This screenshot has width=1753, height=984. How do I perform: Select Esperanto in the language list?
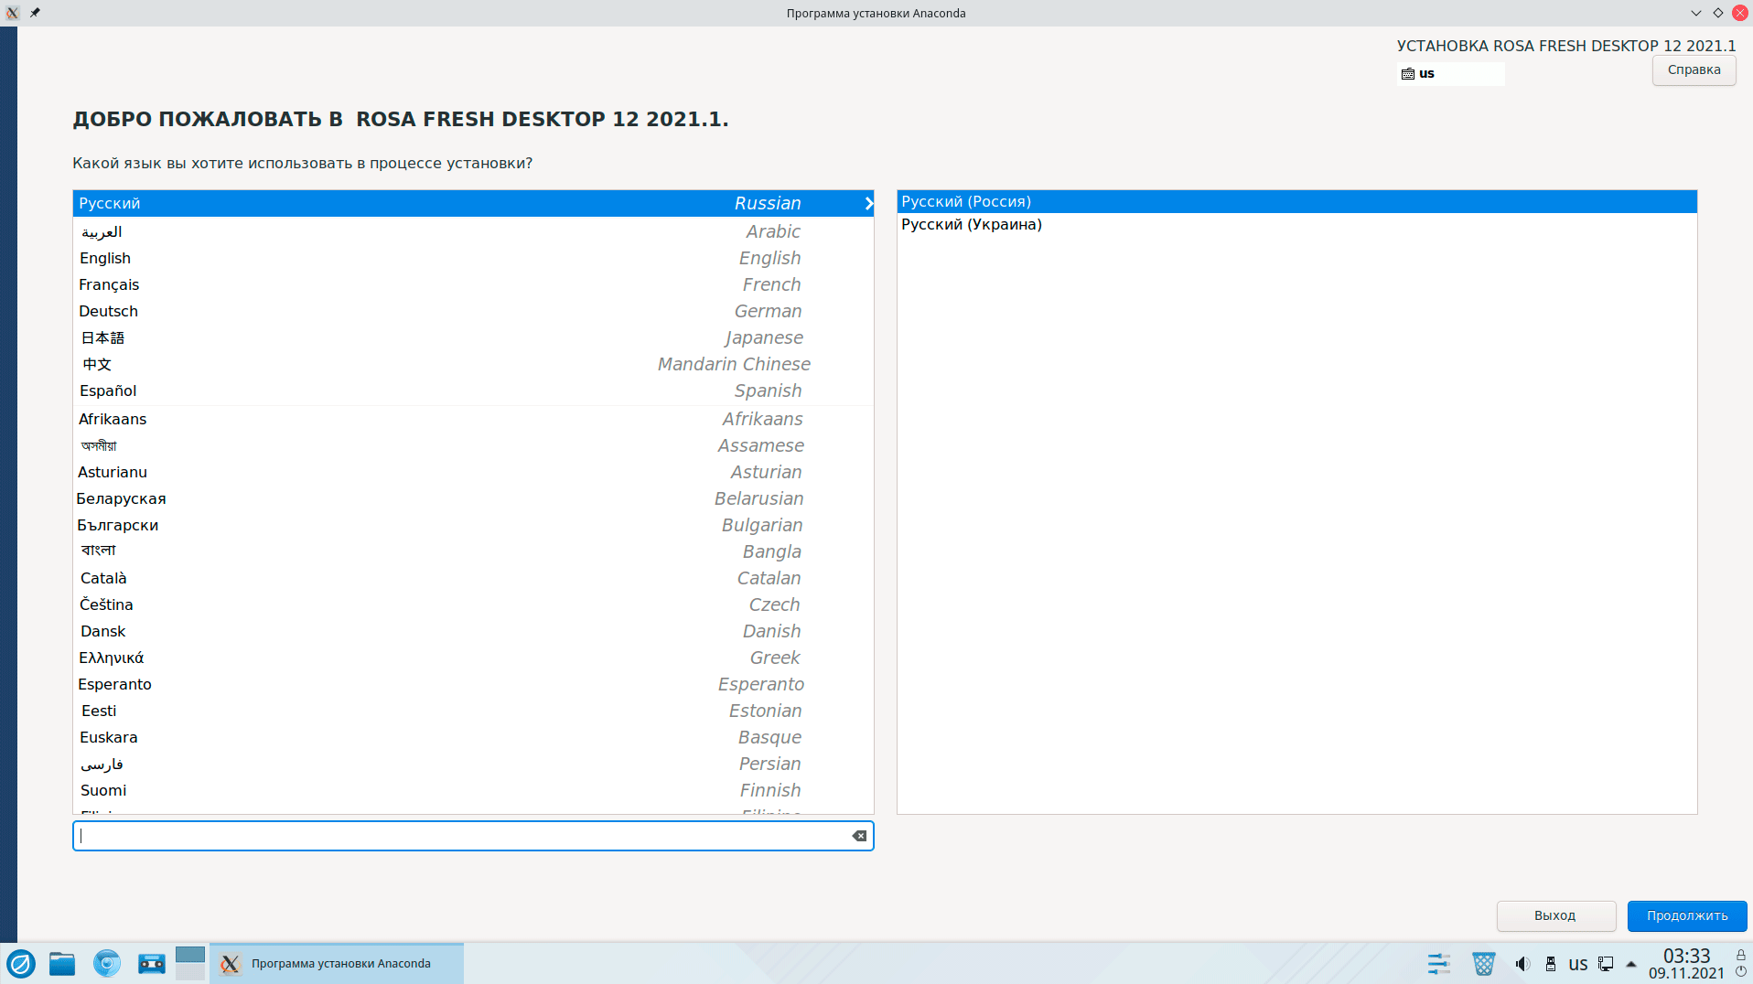473,684
